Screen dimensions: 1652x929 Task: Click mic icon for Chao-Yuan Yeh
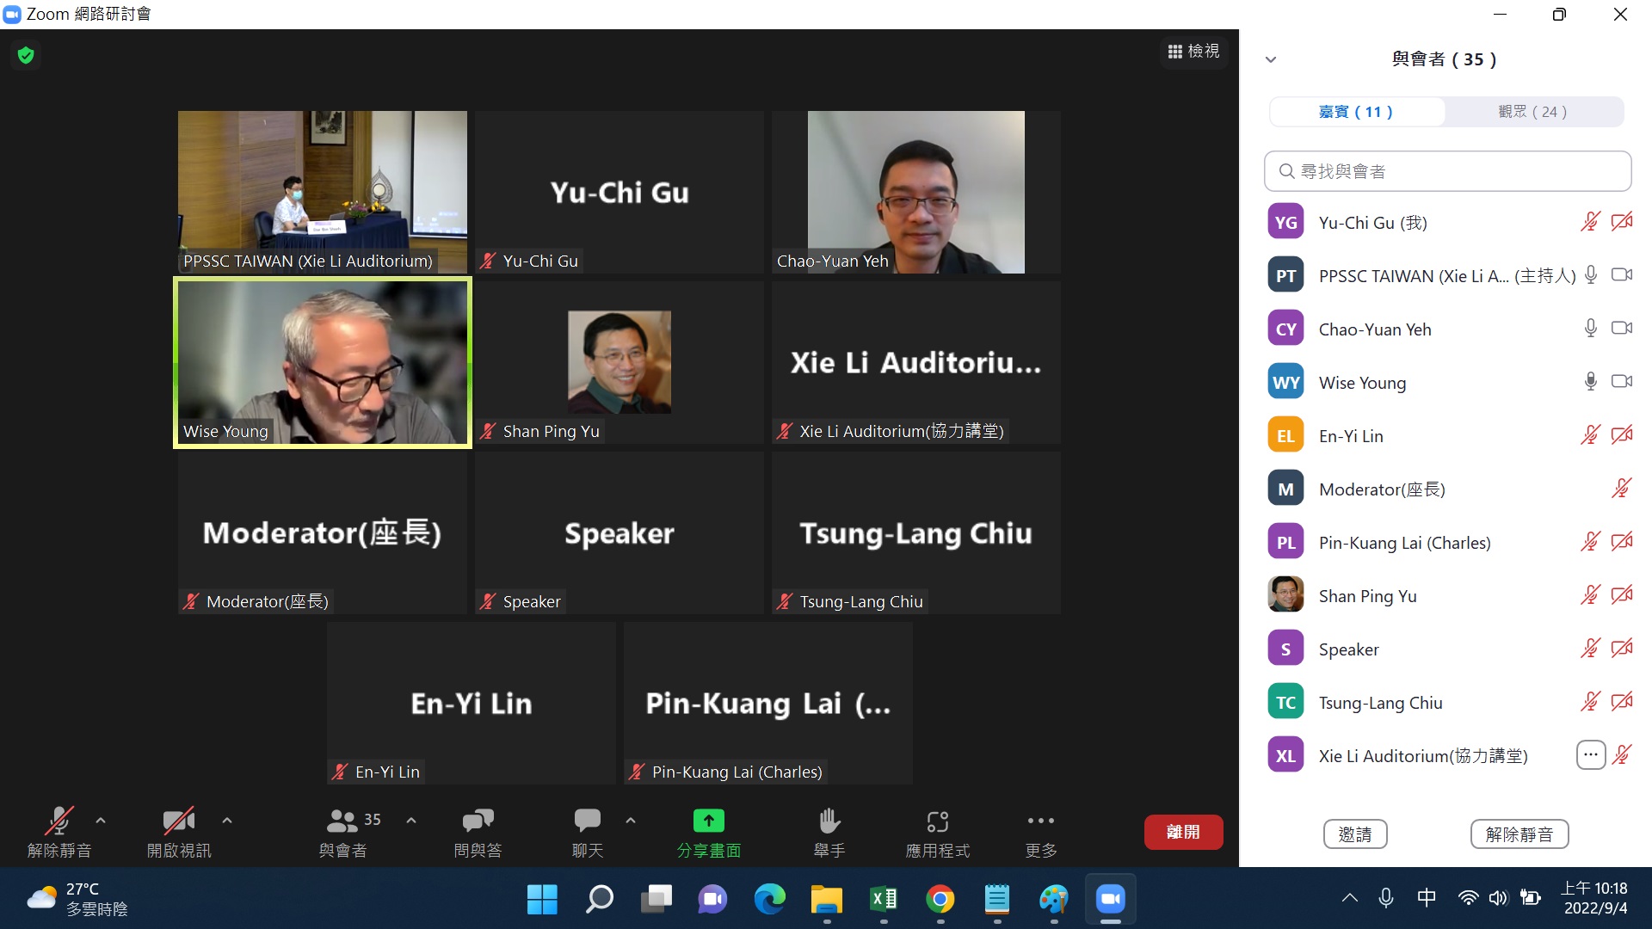(1591, 328)
